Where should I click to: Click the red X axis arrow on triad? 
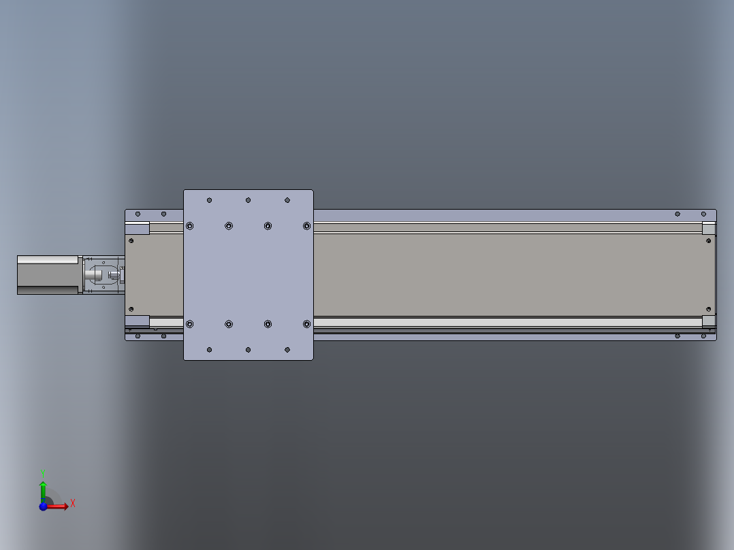(x=58, y=506)
